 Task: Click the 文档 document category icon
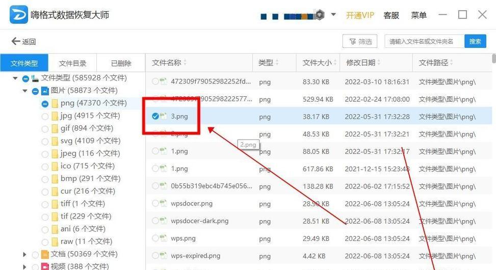pyautogui.click(x=45, y=254)
